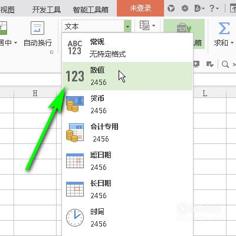236x236 pixels.
Task: Apply 短日期 short date format
Action: coord(127,161)
